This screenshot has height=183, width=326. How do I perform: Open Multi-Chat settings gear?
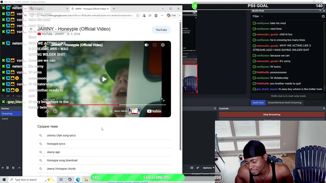[323, 16]
